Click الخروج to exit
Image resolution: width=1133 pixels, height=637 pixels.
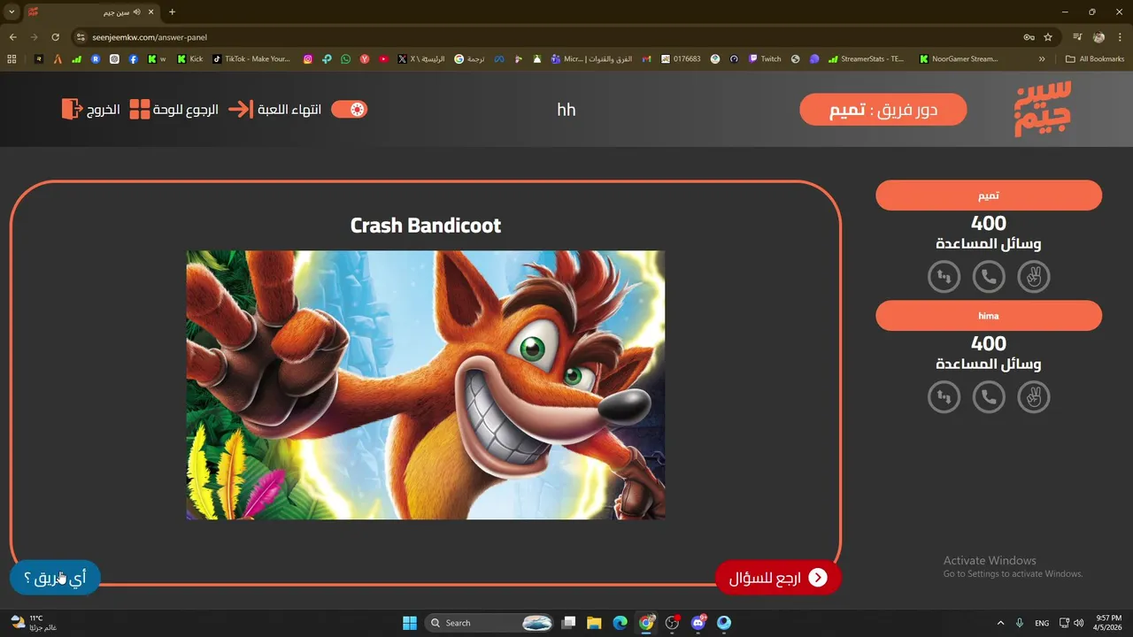pyautogui.click(x=90, y=110)
